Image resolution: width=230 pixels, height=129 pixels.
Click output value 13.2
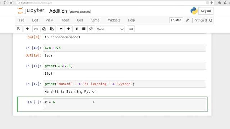point(49,73)
